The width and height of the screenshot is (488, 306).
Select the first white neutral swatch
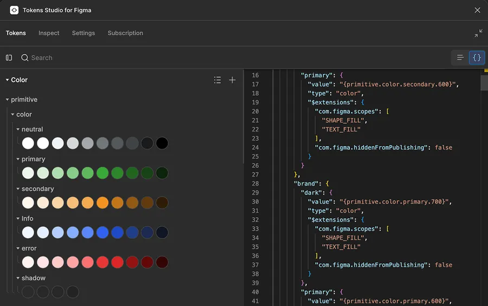point(28,144)
